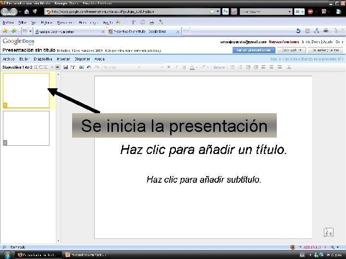This screenshot has height=259, width=346.
Task: Click the yellow bookmarks star in tab row
Action: (x=5, y=31)
